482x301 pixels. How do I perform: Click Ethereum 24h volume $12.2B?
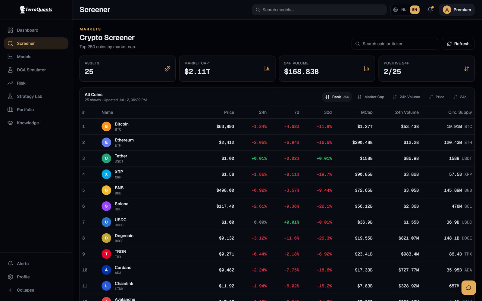click(x=411, y=142)
